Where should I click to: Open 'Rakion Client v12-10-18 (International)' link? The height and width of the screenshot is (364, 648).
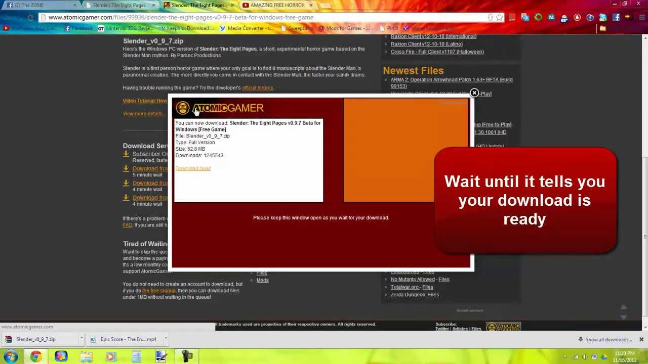tap(433, 36)
